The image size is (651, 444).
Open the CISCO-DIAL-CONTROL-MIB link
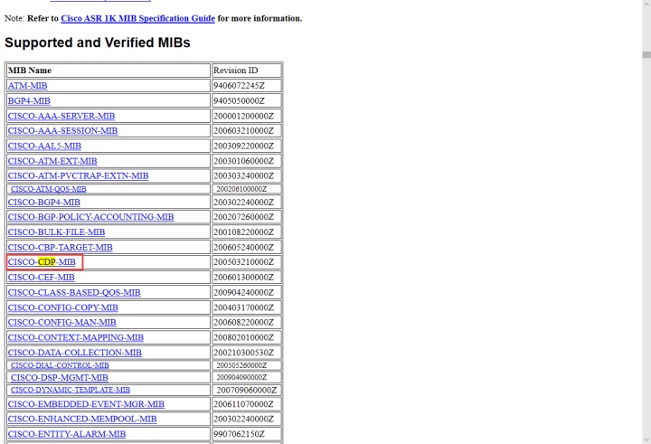(x=60, y=365)
